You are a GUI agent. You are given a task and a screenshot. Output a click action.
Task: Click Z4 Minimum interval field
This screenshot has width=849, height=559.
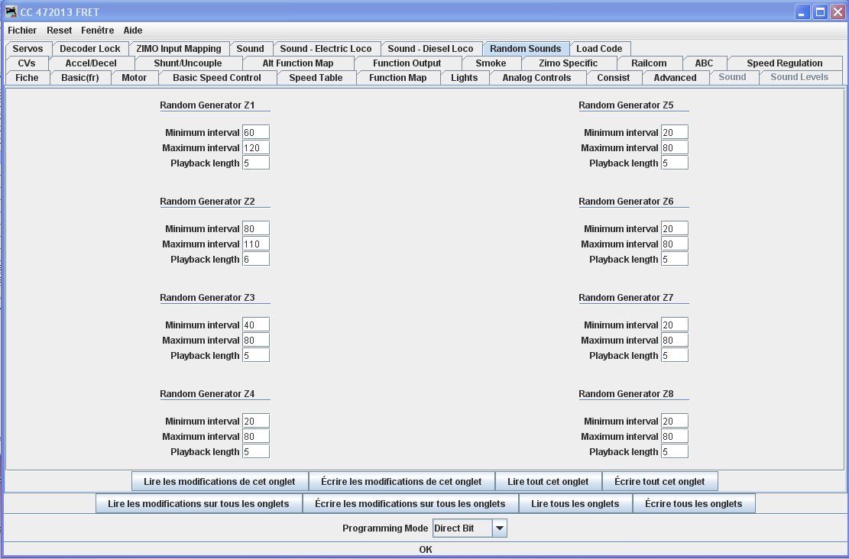pyautogui.click(x=255, y=422)
